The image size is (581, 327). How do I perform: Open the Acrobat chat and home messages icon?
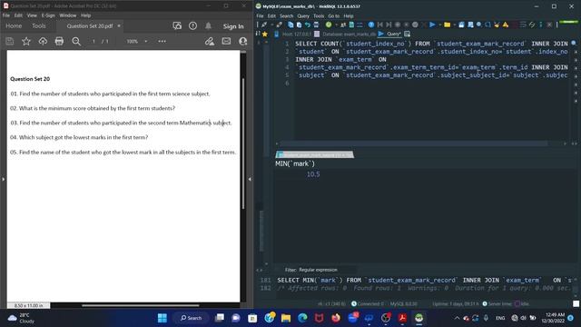pyautogui.click(x=177, y=26)
